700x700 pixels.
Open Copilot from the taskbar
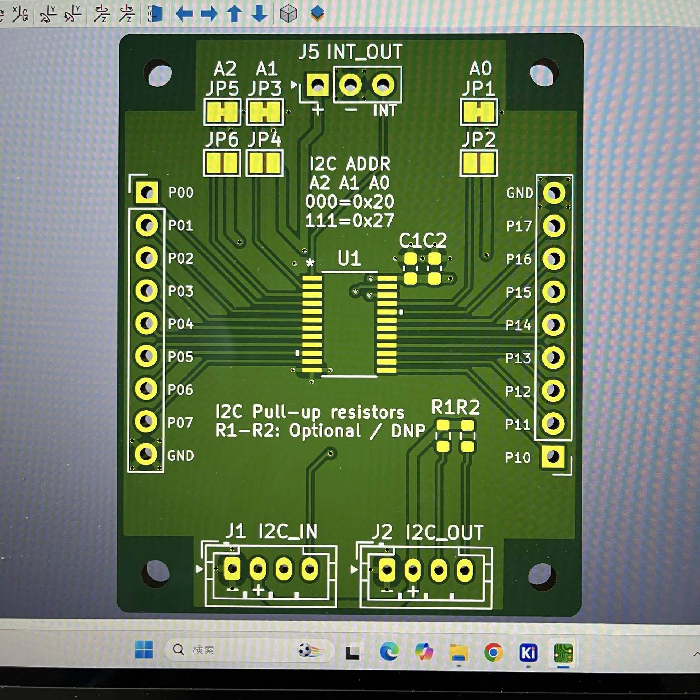pos(424,651)
